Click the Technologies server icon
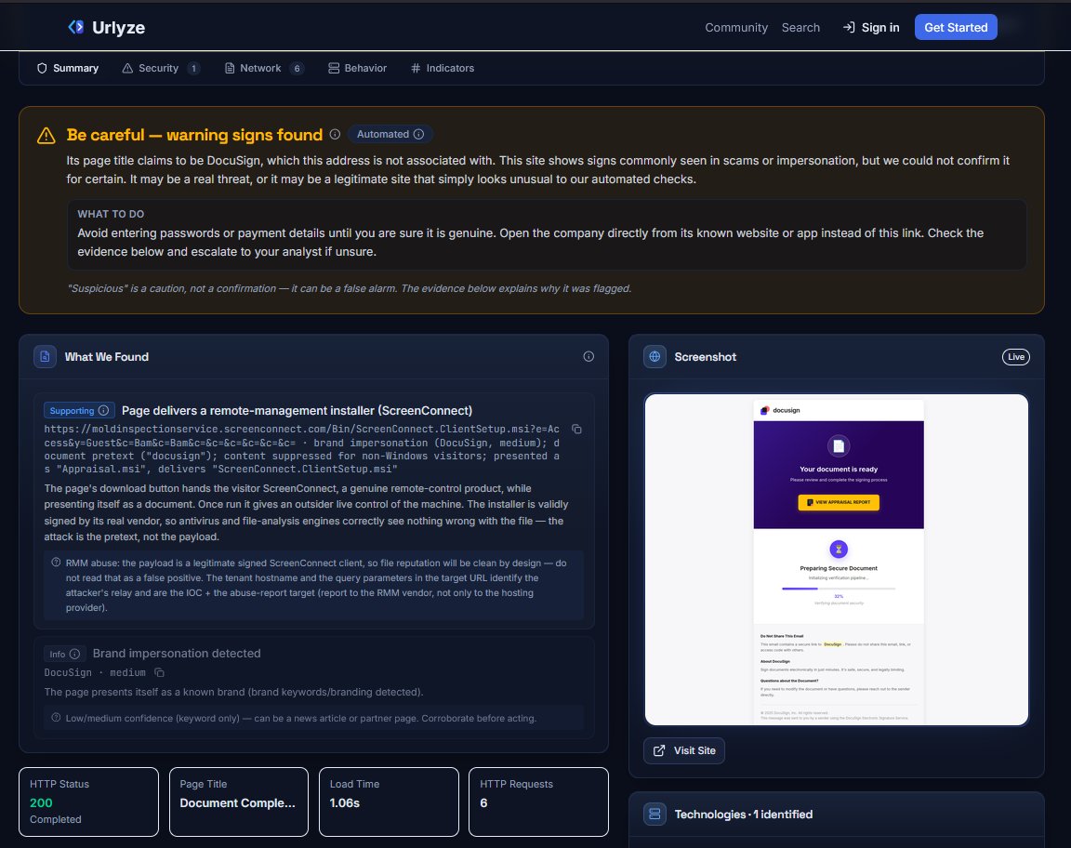The image size is (1071, 848). (654, 814)
